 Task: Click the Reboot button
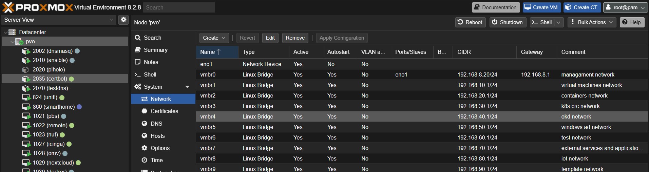(470, 22)
